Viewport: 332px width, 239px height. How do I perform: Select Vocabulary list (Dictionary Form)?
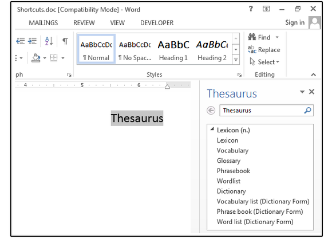click(x=263, y=202)
